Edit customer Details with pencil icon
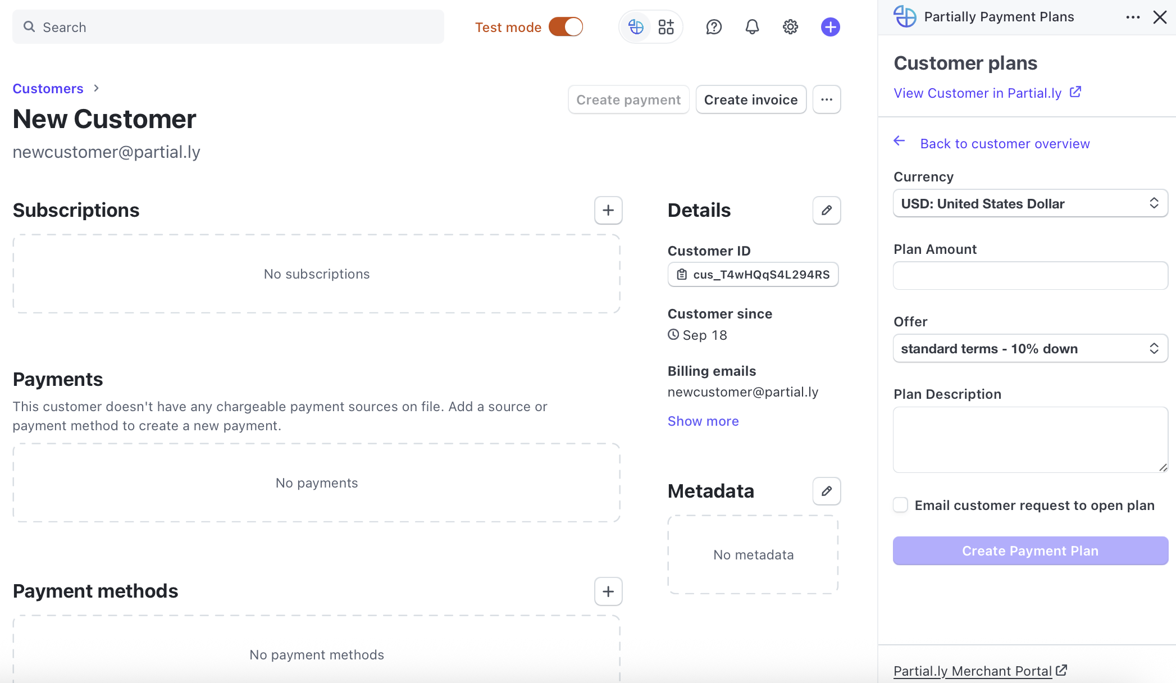Image resolution: width=1176 pixels, height=683 pixels. [x=826, y=210]
